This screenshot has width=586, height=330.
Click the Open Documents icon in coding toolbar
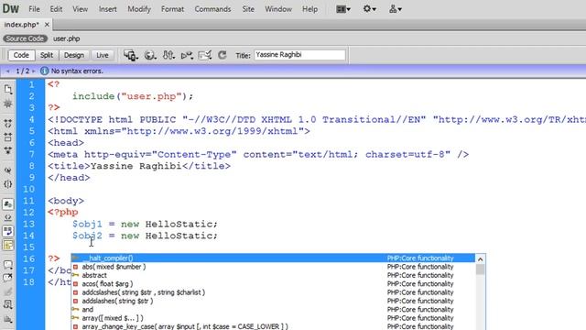8,89
